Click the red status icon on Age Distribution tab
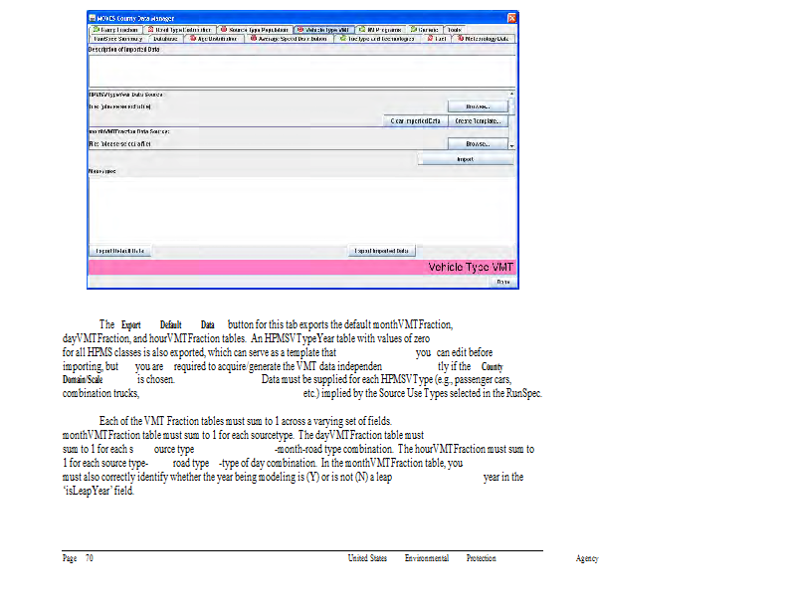This screenshot has width=796, height=615. (x=193, y=39)
